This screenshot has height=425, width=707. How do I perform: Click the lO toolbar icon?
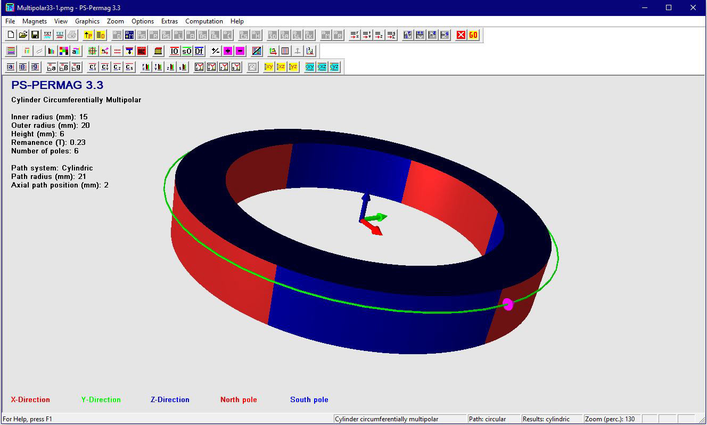click(x=175, y=51)
